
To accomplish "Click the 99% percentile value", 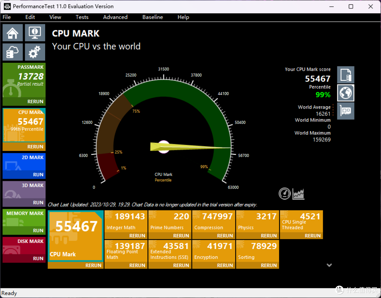I will 323,95.
